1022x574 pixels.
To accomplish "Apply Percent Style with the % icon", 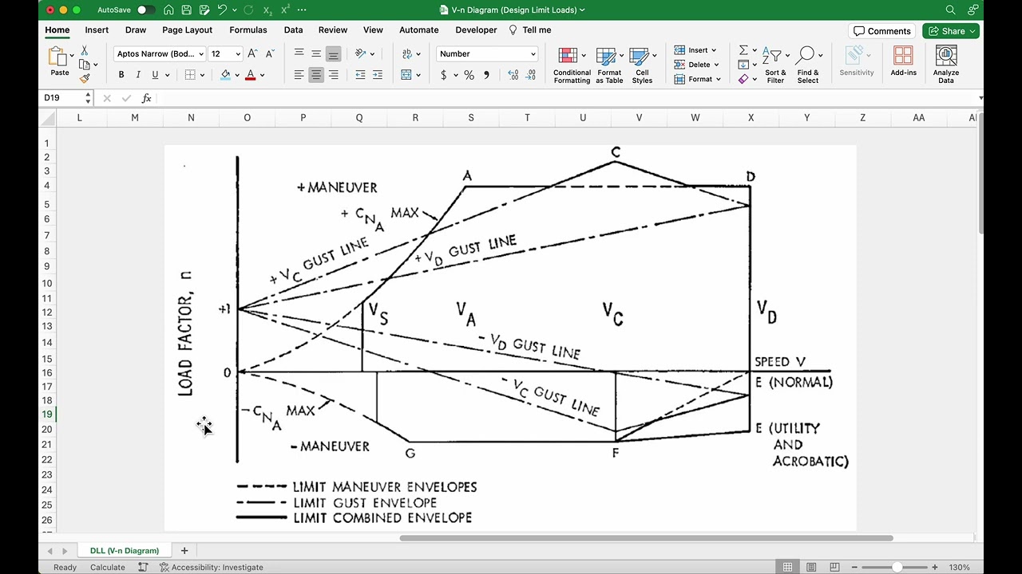I will (x=469, y=75).
